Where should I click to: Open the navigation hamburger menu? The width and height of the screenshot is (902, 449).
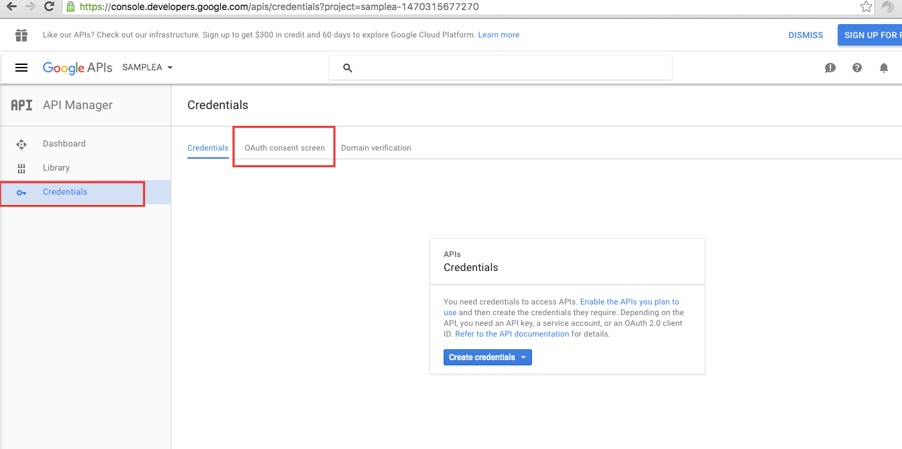(21, 68)
